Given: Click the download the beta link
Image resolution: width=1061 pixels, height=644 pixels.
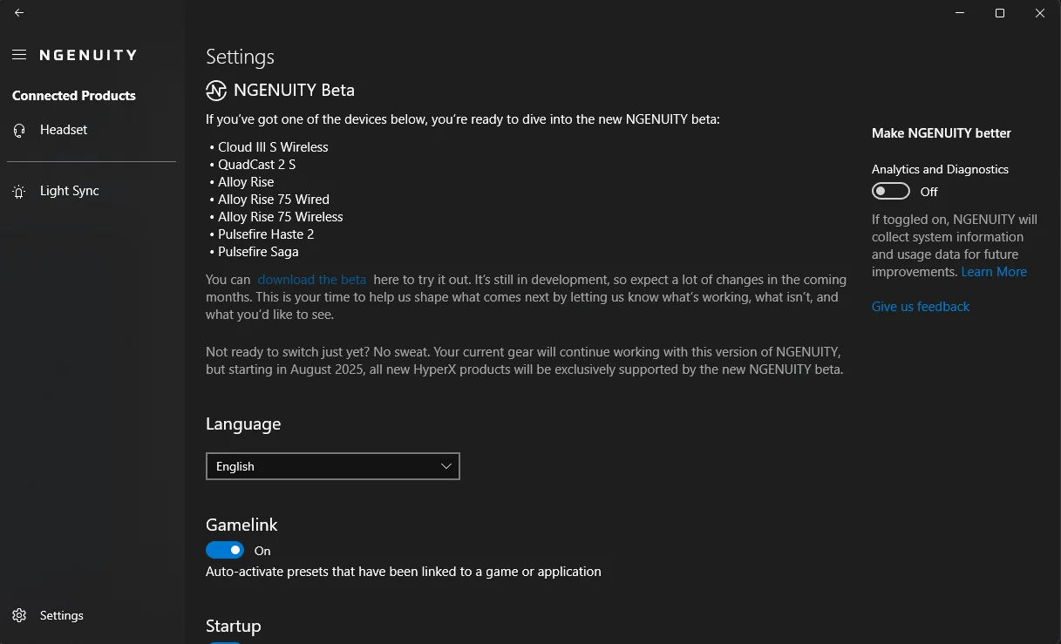Looking at the screenshot, I should click(312, 280).
